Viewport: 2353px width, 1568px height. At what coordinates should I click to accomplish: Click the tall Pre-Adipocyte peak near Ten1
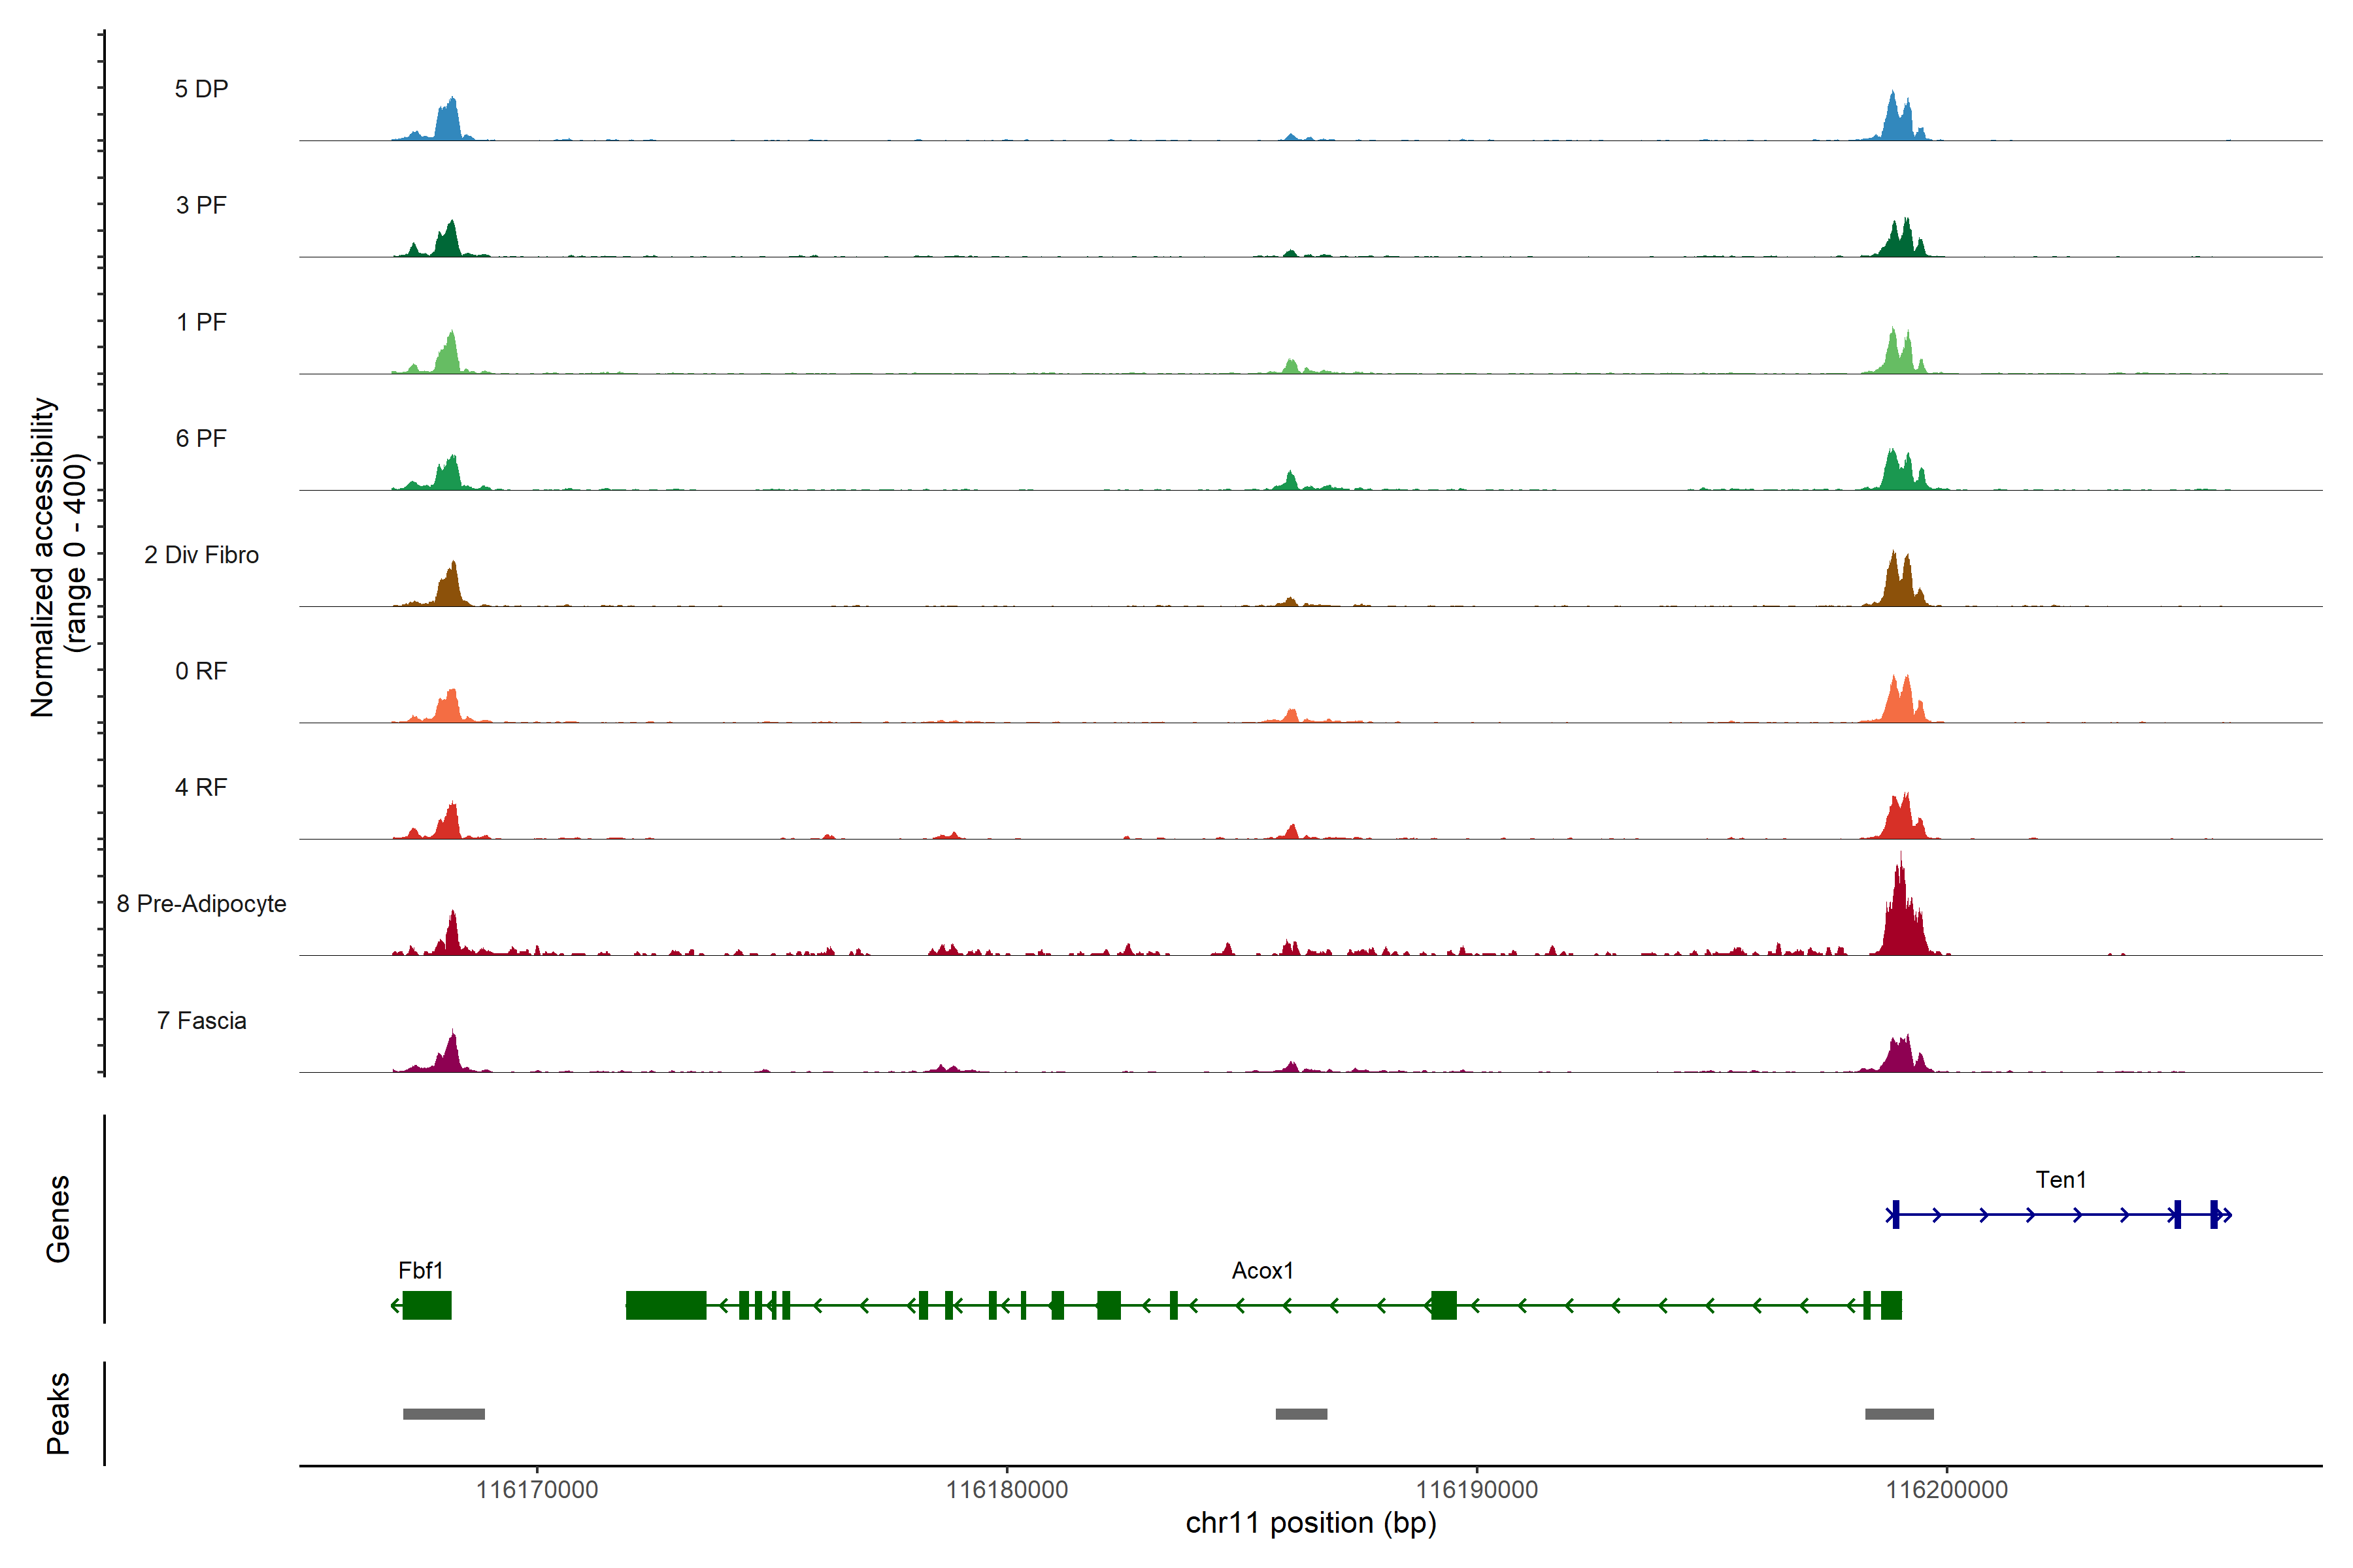[1901, 915]
